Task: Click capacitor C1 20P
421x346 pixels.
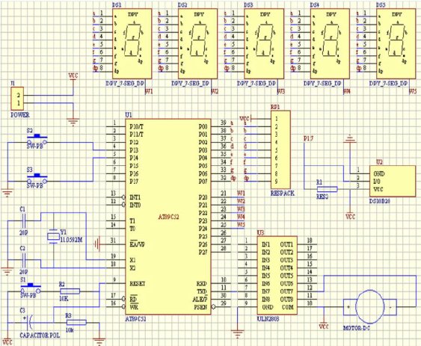Action: 24,220
